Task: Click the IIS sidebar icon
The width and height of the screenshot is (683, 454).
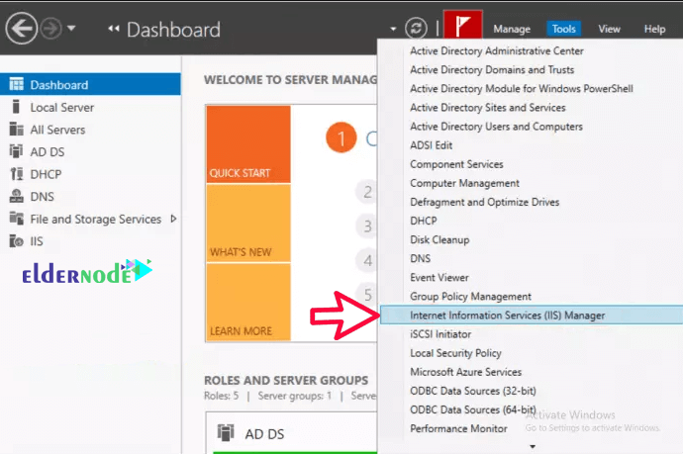Action: [x=17, y=240]
